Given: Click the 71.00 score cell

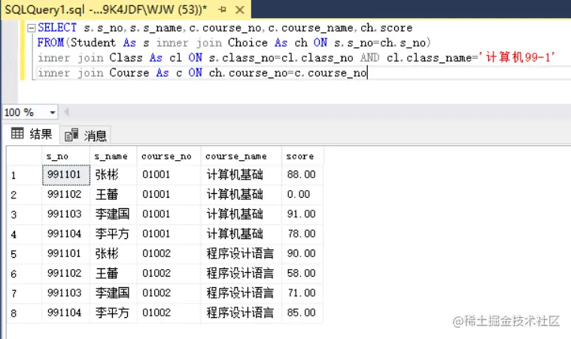Looking at the screenshot, I should (302, 293).
